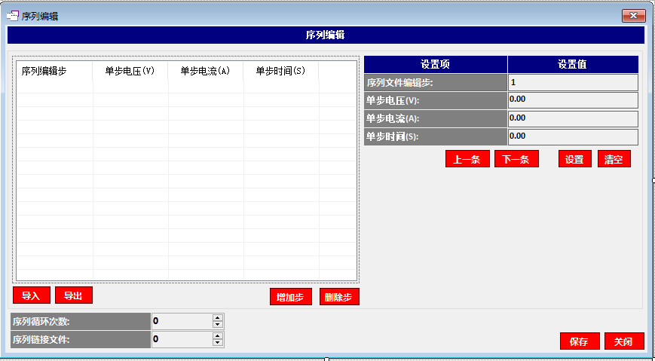655x361 pixels.
Task: Click the 导出 export button
Action: 73,295
